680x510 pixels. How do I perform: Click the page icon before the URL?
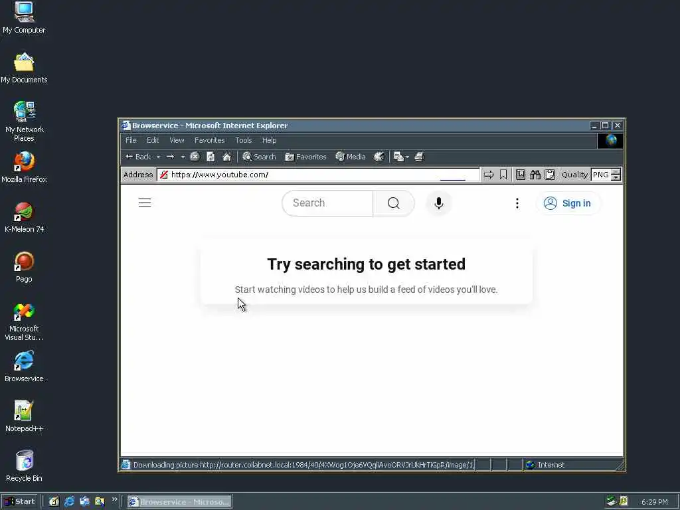pos(163,175)
